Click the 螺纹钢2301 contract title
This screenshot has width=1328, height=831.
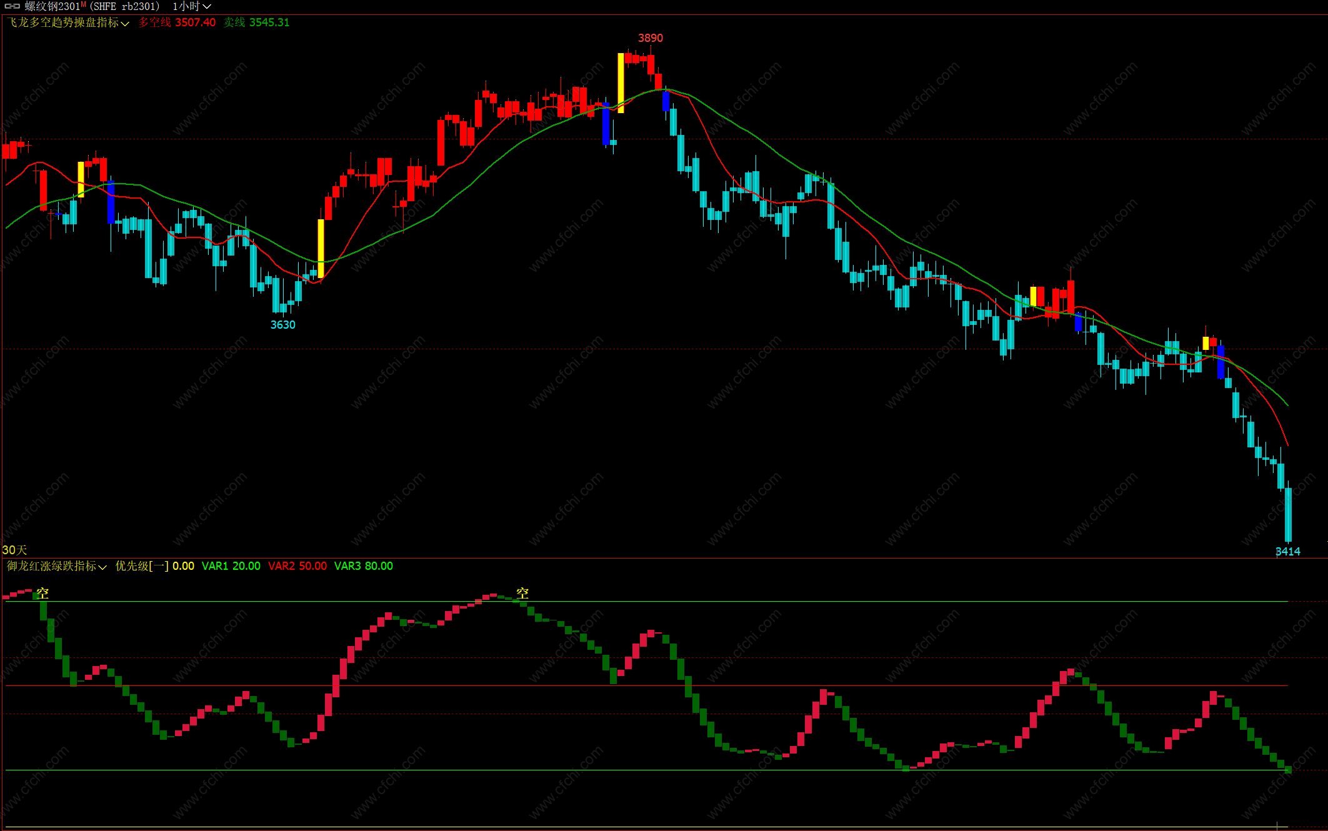pos(52,6)
